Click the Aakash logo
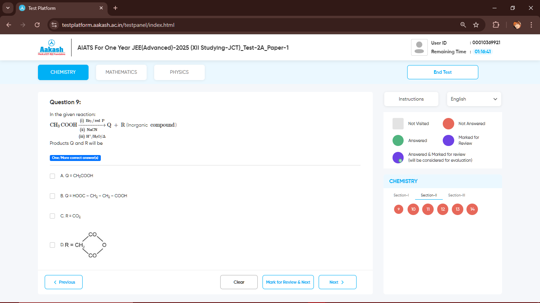 pos(51,47)
